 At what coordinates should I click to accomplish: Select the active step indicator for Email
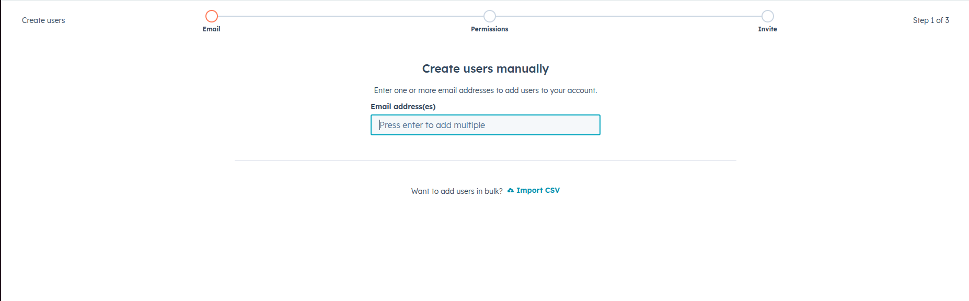click(x=211, y=16)
